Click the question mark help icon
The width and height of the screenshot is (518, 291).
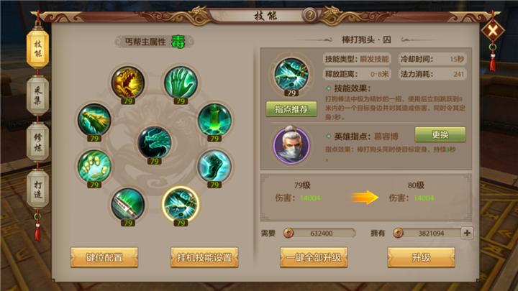(310, 15)
